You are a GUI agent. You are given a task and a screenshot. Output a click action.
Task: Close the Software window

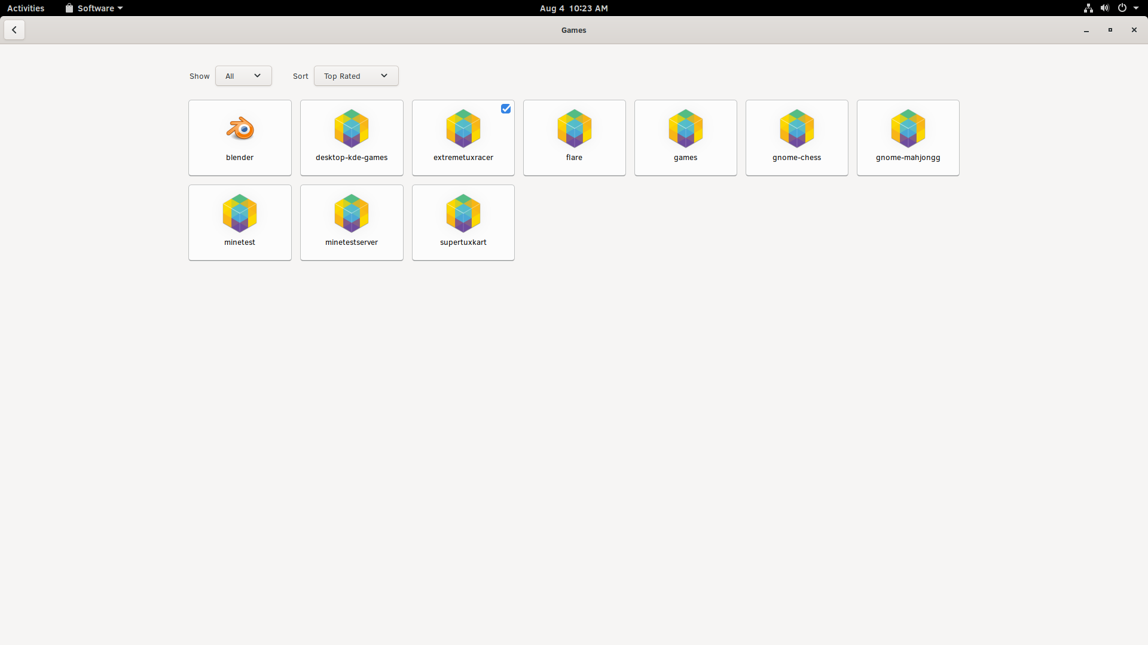[1134, 30]
